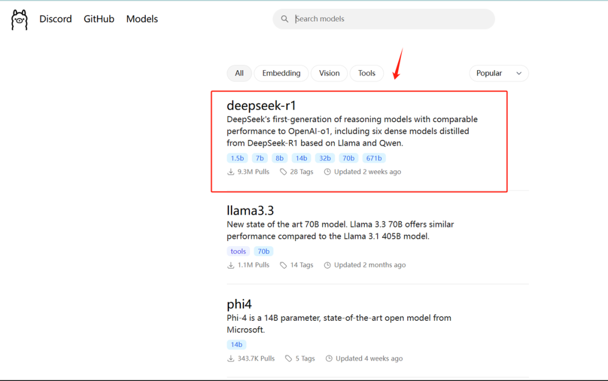
Task: Click clock icon beside Updated 2 weeks ago
Action: 327,171
